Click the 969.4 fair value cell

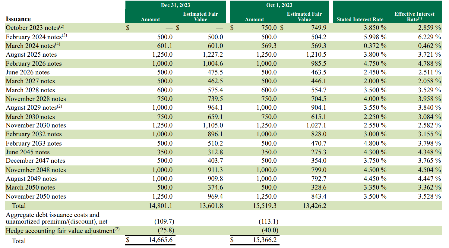pyautogui.click(x=215, y=196)
